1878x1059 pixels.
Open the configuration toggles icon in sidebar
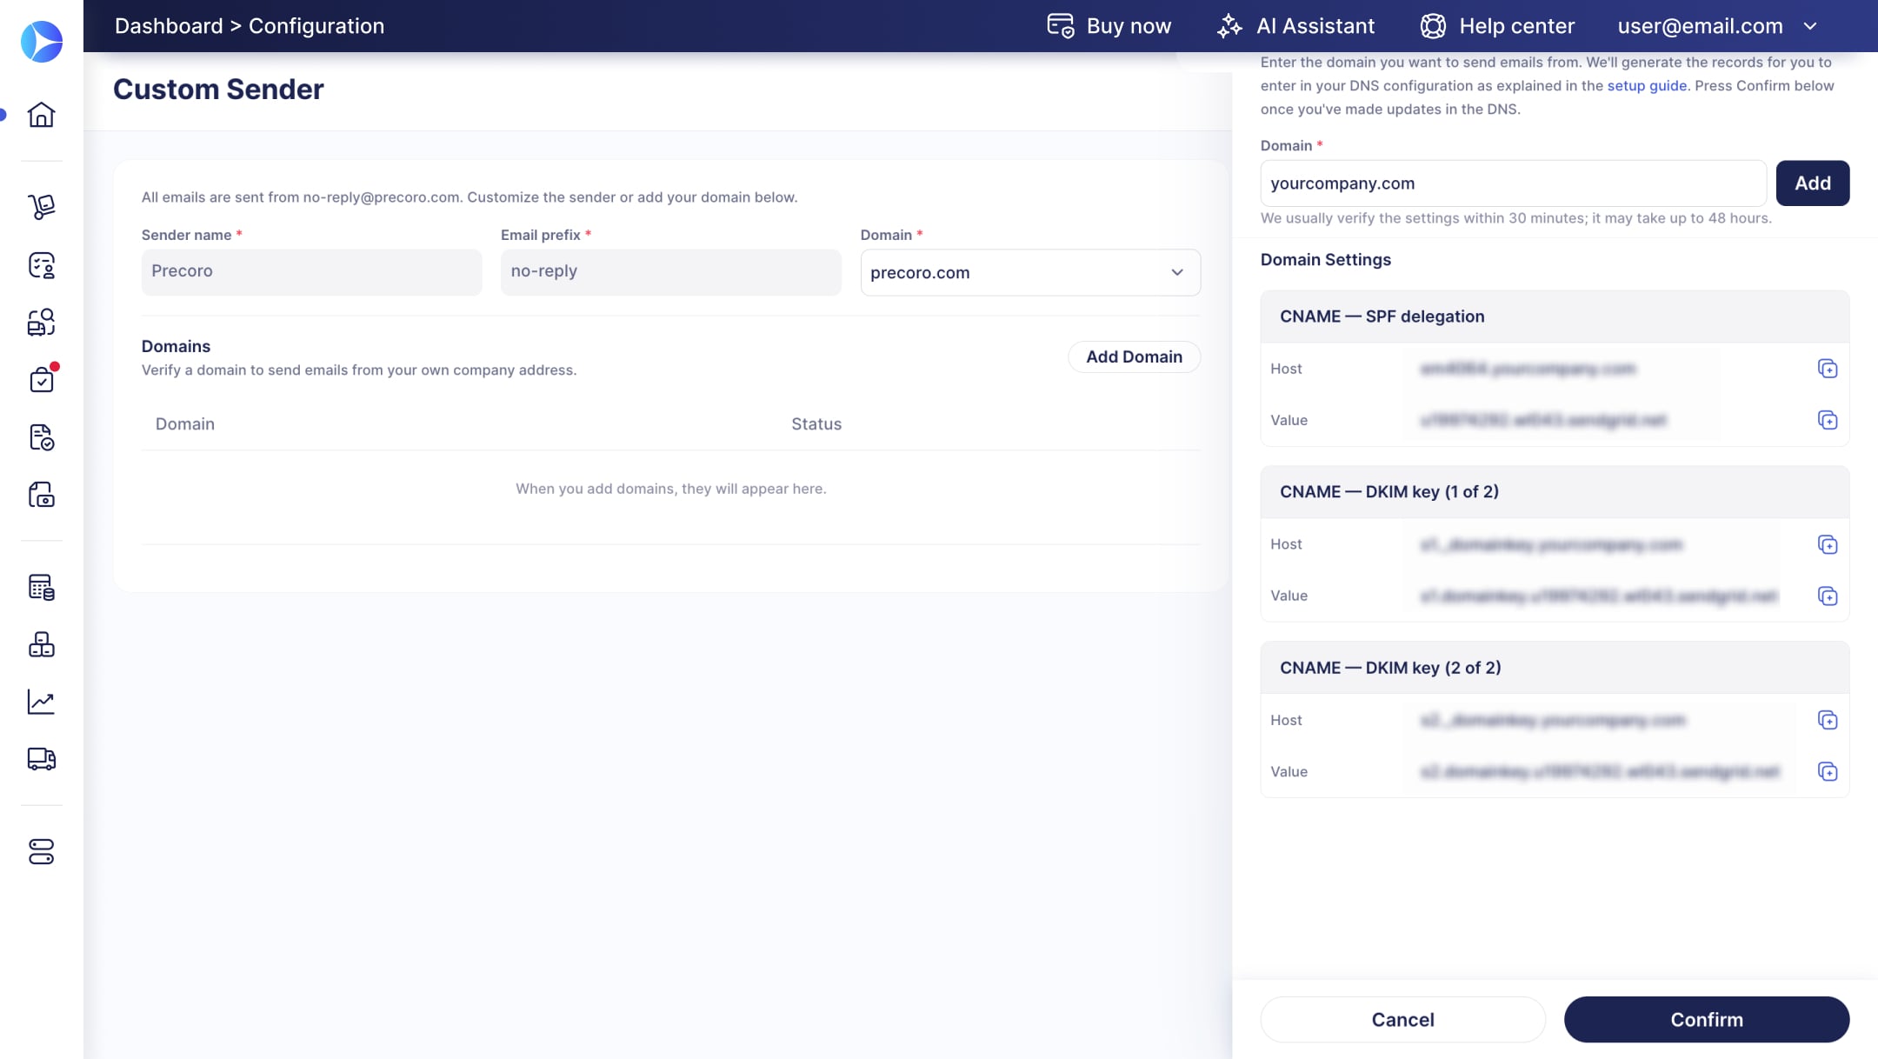tap(41, 851)
